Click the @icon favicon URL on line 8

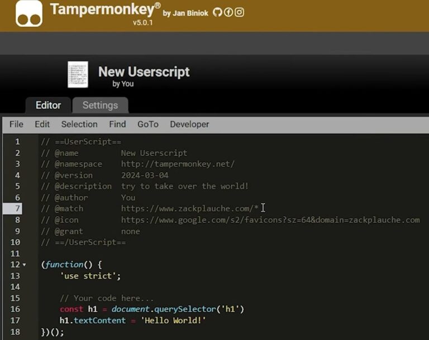pos(270,220)
